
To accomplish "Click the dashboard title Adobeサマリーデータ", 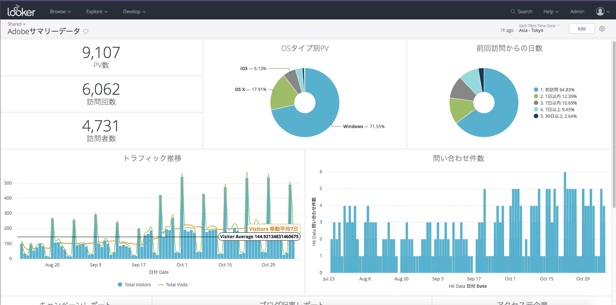I will (x=44, y=31).
